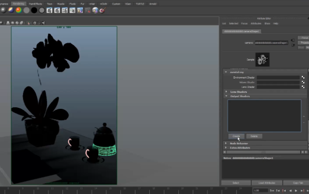Switch to the Rendering shelf tab
The image size is (309, 194).
tap(19, 4)
